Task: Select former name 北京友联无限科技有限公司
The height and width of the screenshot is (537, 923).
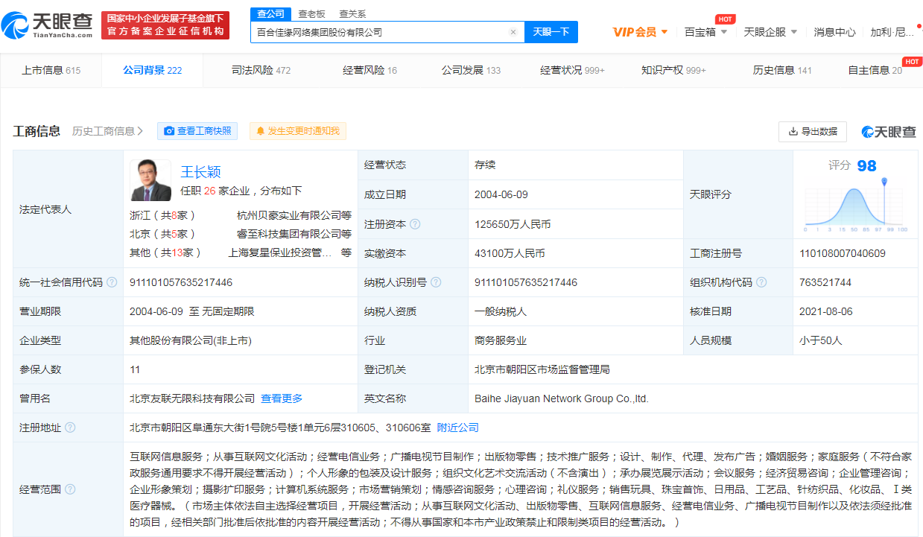Action: click(192, 398)
